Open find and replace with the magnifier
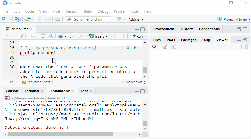This screenshot has height=139, width=251. [x=51, y=36]
